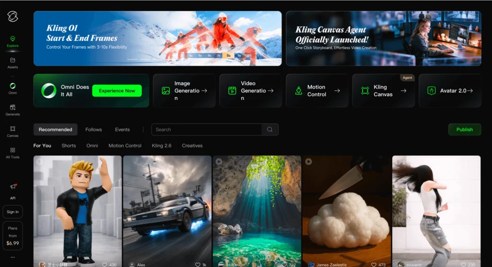Click the API megaphone icon
The width and height of the screenshot is (492, 267).
12,187
